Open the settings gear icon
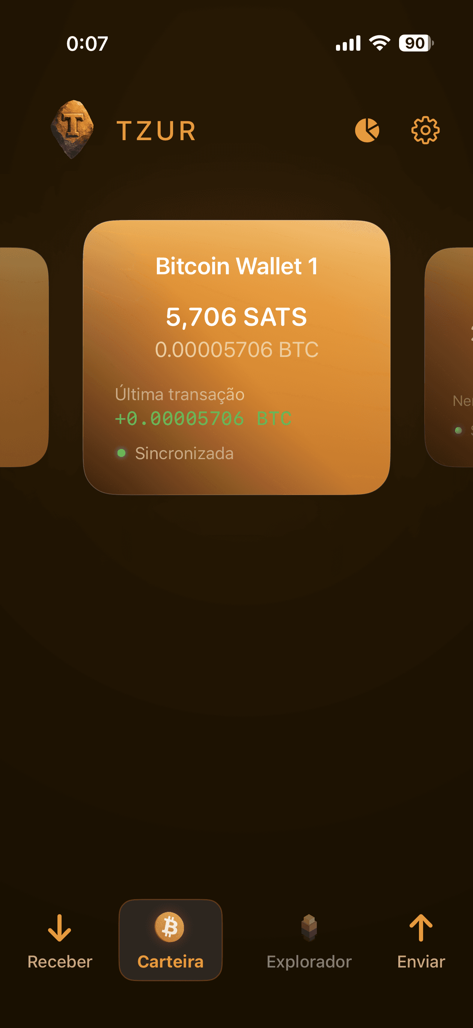The image size is (473, 1028). [425, 130]
